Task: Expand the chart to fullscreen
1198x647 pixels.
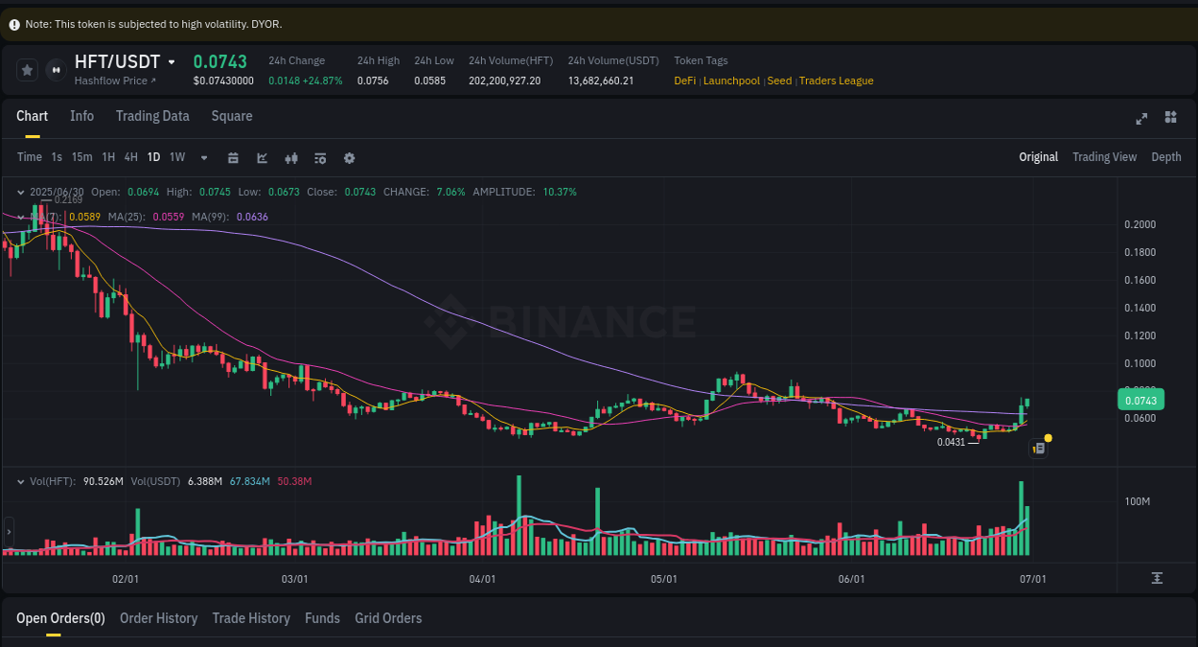Action: pyautogui.click(x=1141, y=118)
